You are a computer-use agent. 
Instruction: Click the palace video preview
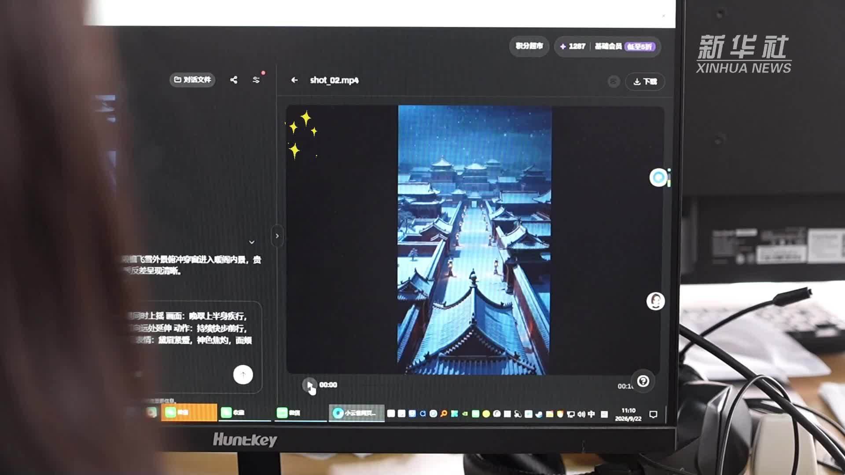tap(474, 240)
